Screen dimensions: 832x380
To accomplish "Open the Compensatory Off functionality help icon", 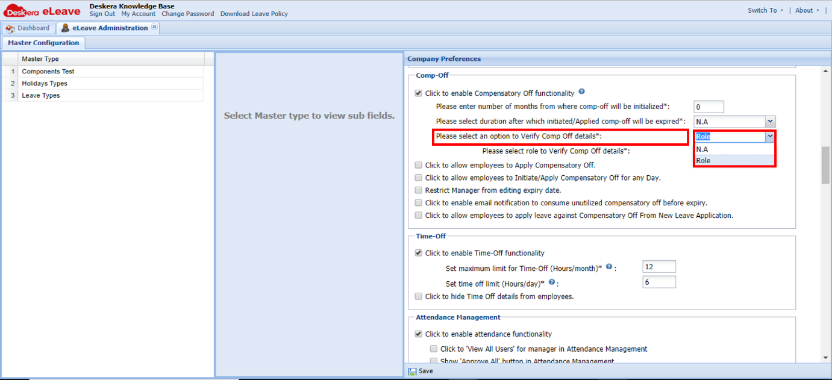I will pos(581,91).
